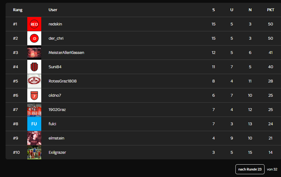The width and height of the screenshot is (281, 177).
Task: Click redskin's red RED avatar icon
Action: click(34, 24)
